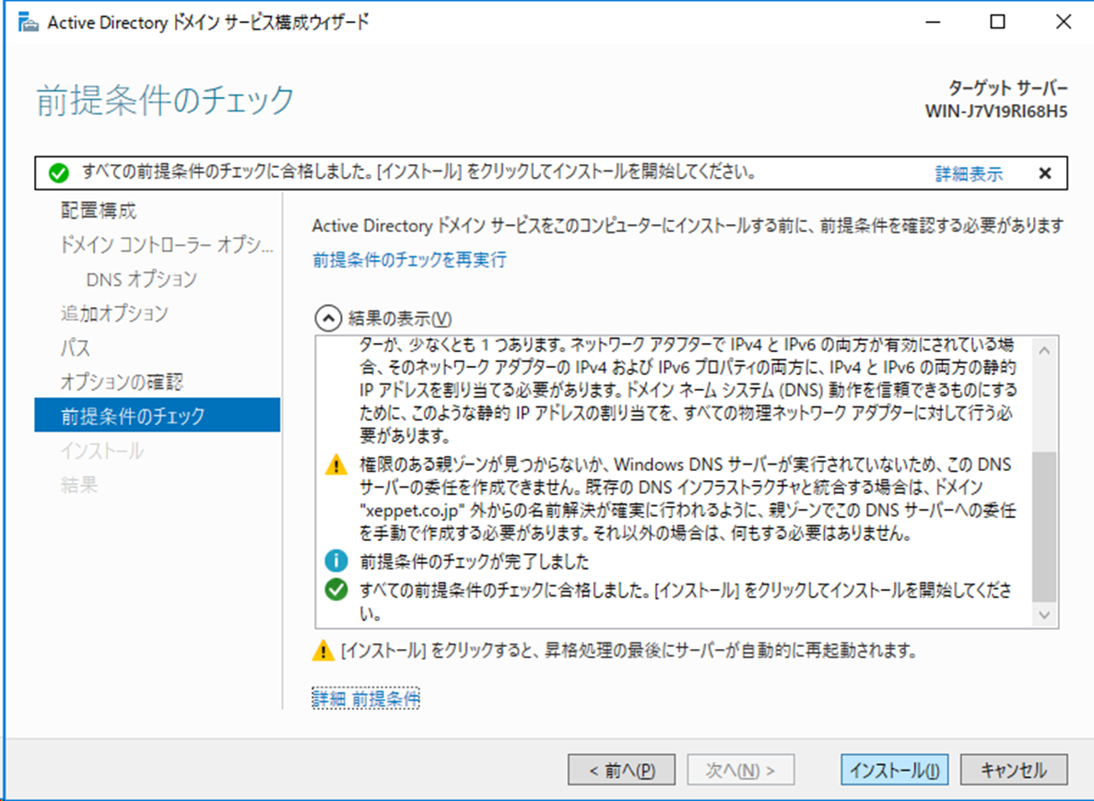The image size is (1094, 801).
Task: Click the server name WIN-J7V19RI68H5
Action: (x=995, y=112)
